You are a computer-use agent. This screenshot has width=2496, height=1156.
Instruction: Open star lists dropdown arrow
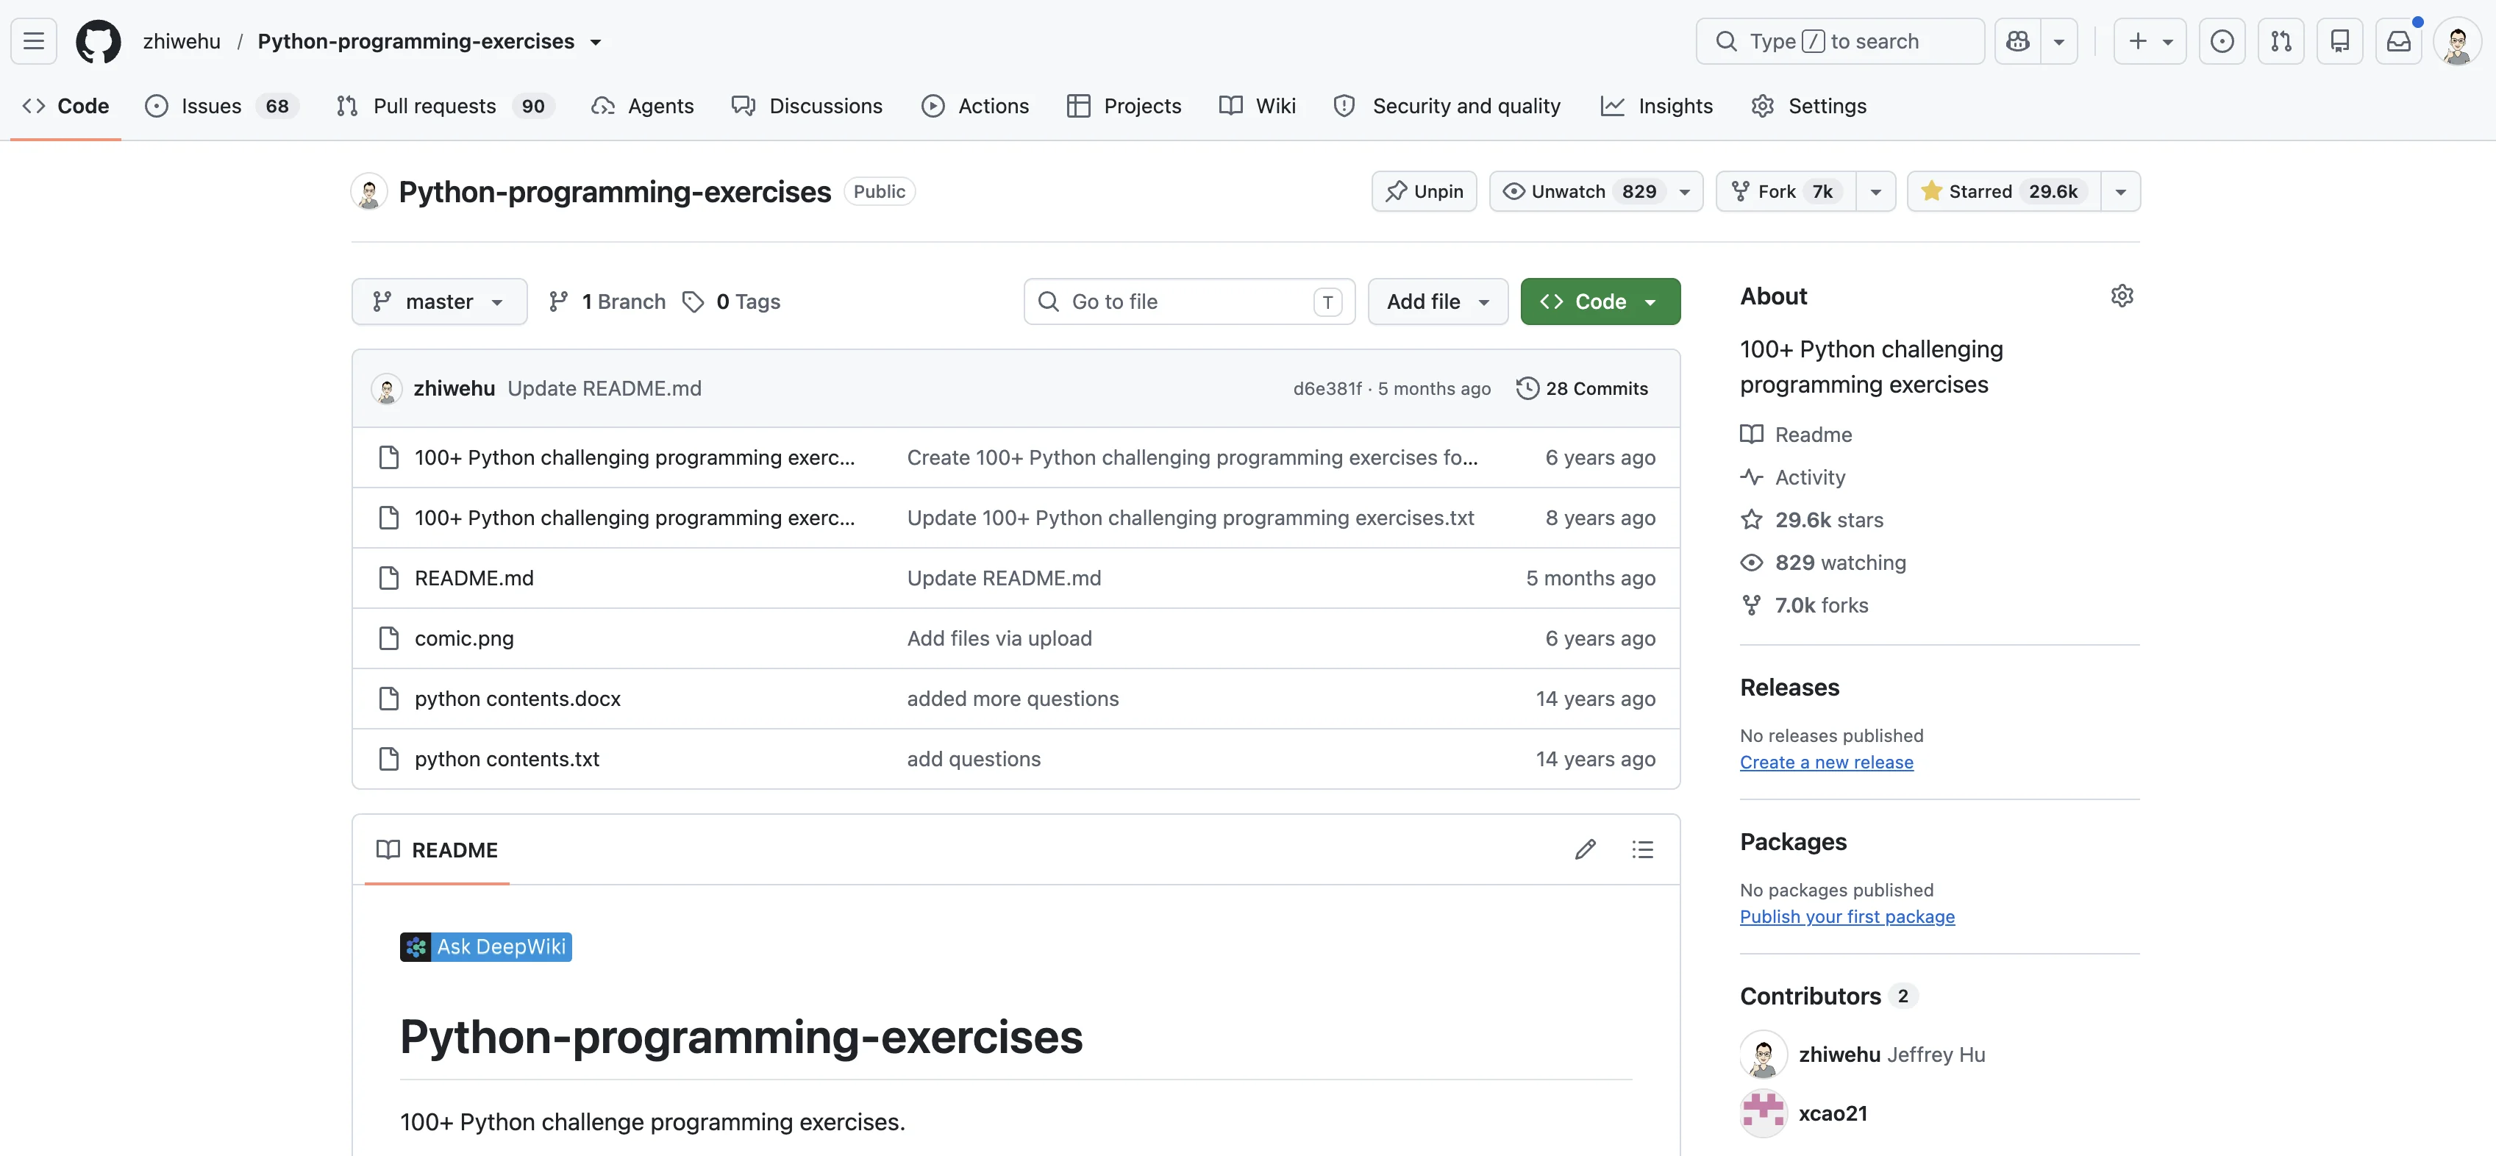2121,191
